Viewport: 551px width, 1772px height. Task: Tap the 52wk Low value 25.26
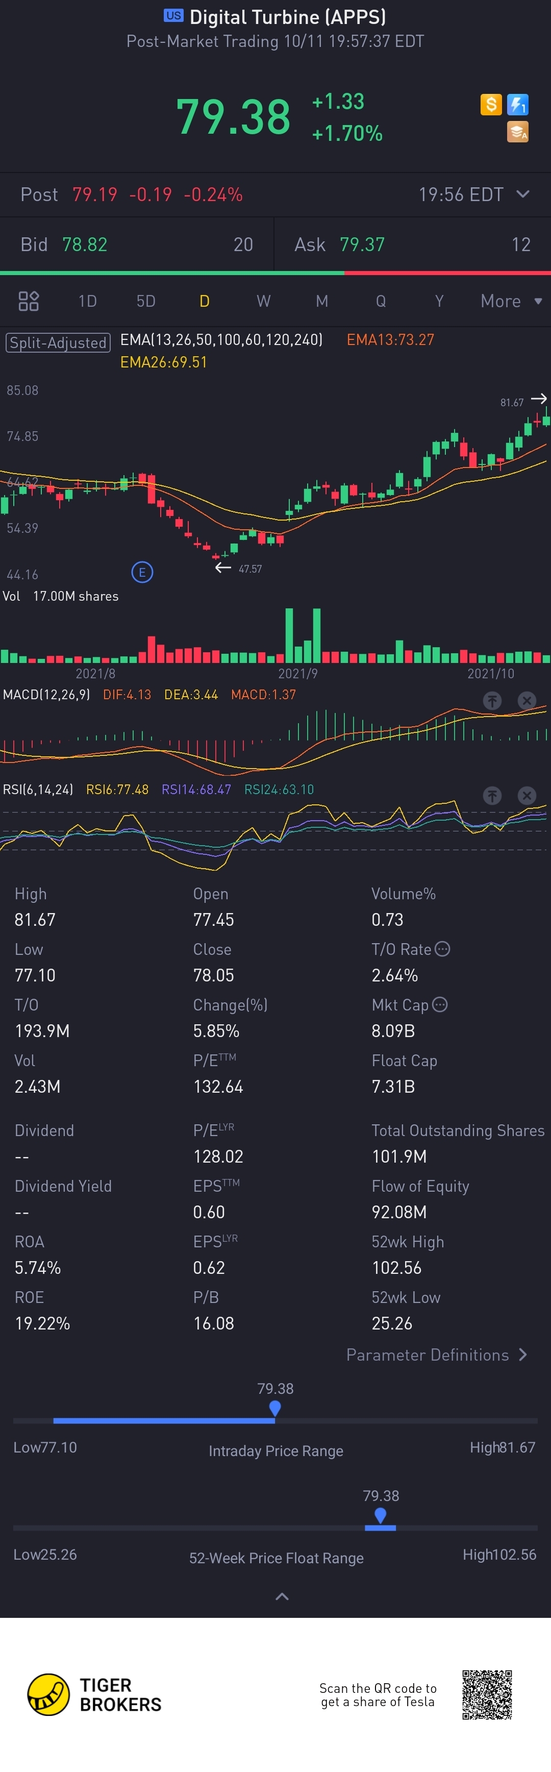(x=392, y=1323)
